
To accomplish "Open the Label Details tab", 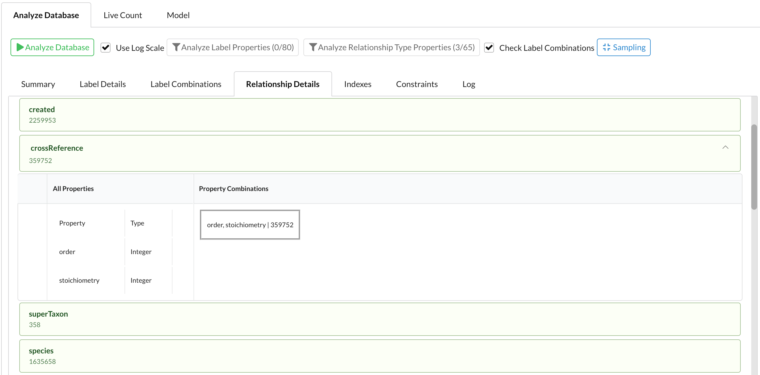I will 103,84.
